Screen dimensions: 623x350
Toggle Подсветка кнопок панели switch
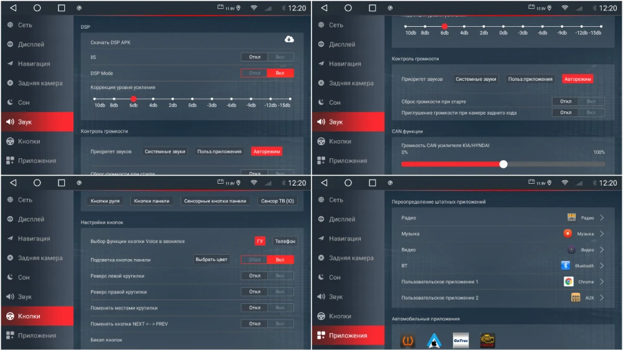click(267, 260)
